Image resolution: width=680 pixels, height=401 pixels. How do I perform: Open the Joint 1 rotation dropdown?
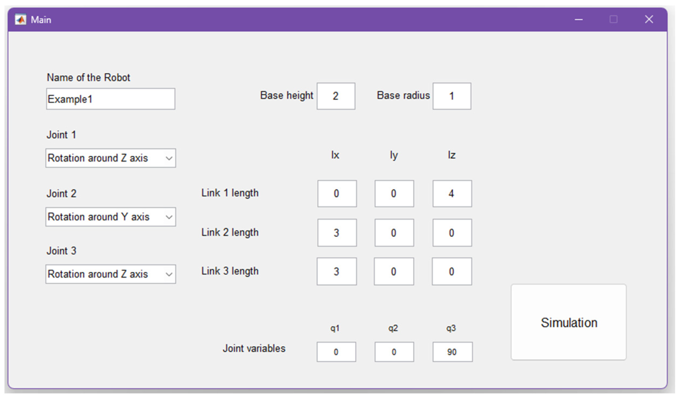[110, 158]
